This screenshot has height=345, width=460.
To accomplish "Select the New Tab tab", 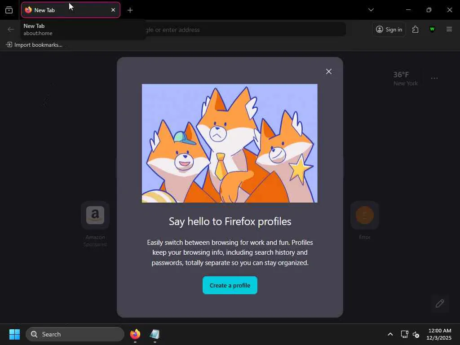I will tap(71, 10).
